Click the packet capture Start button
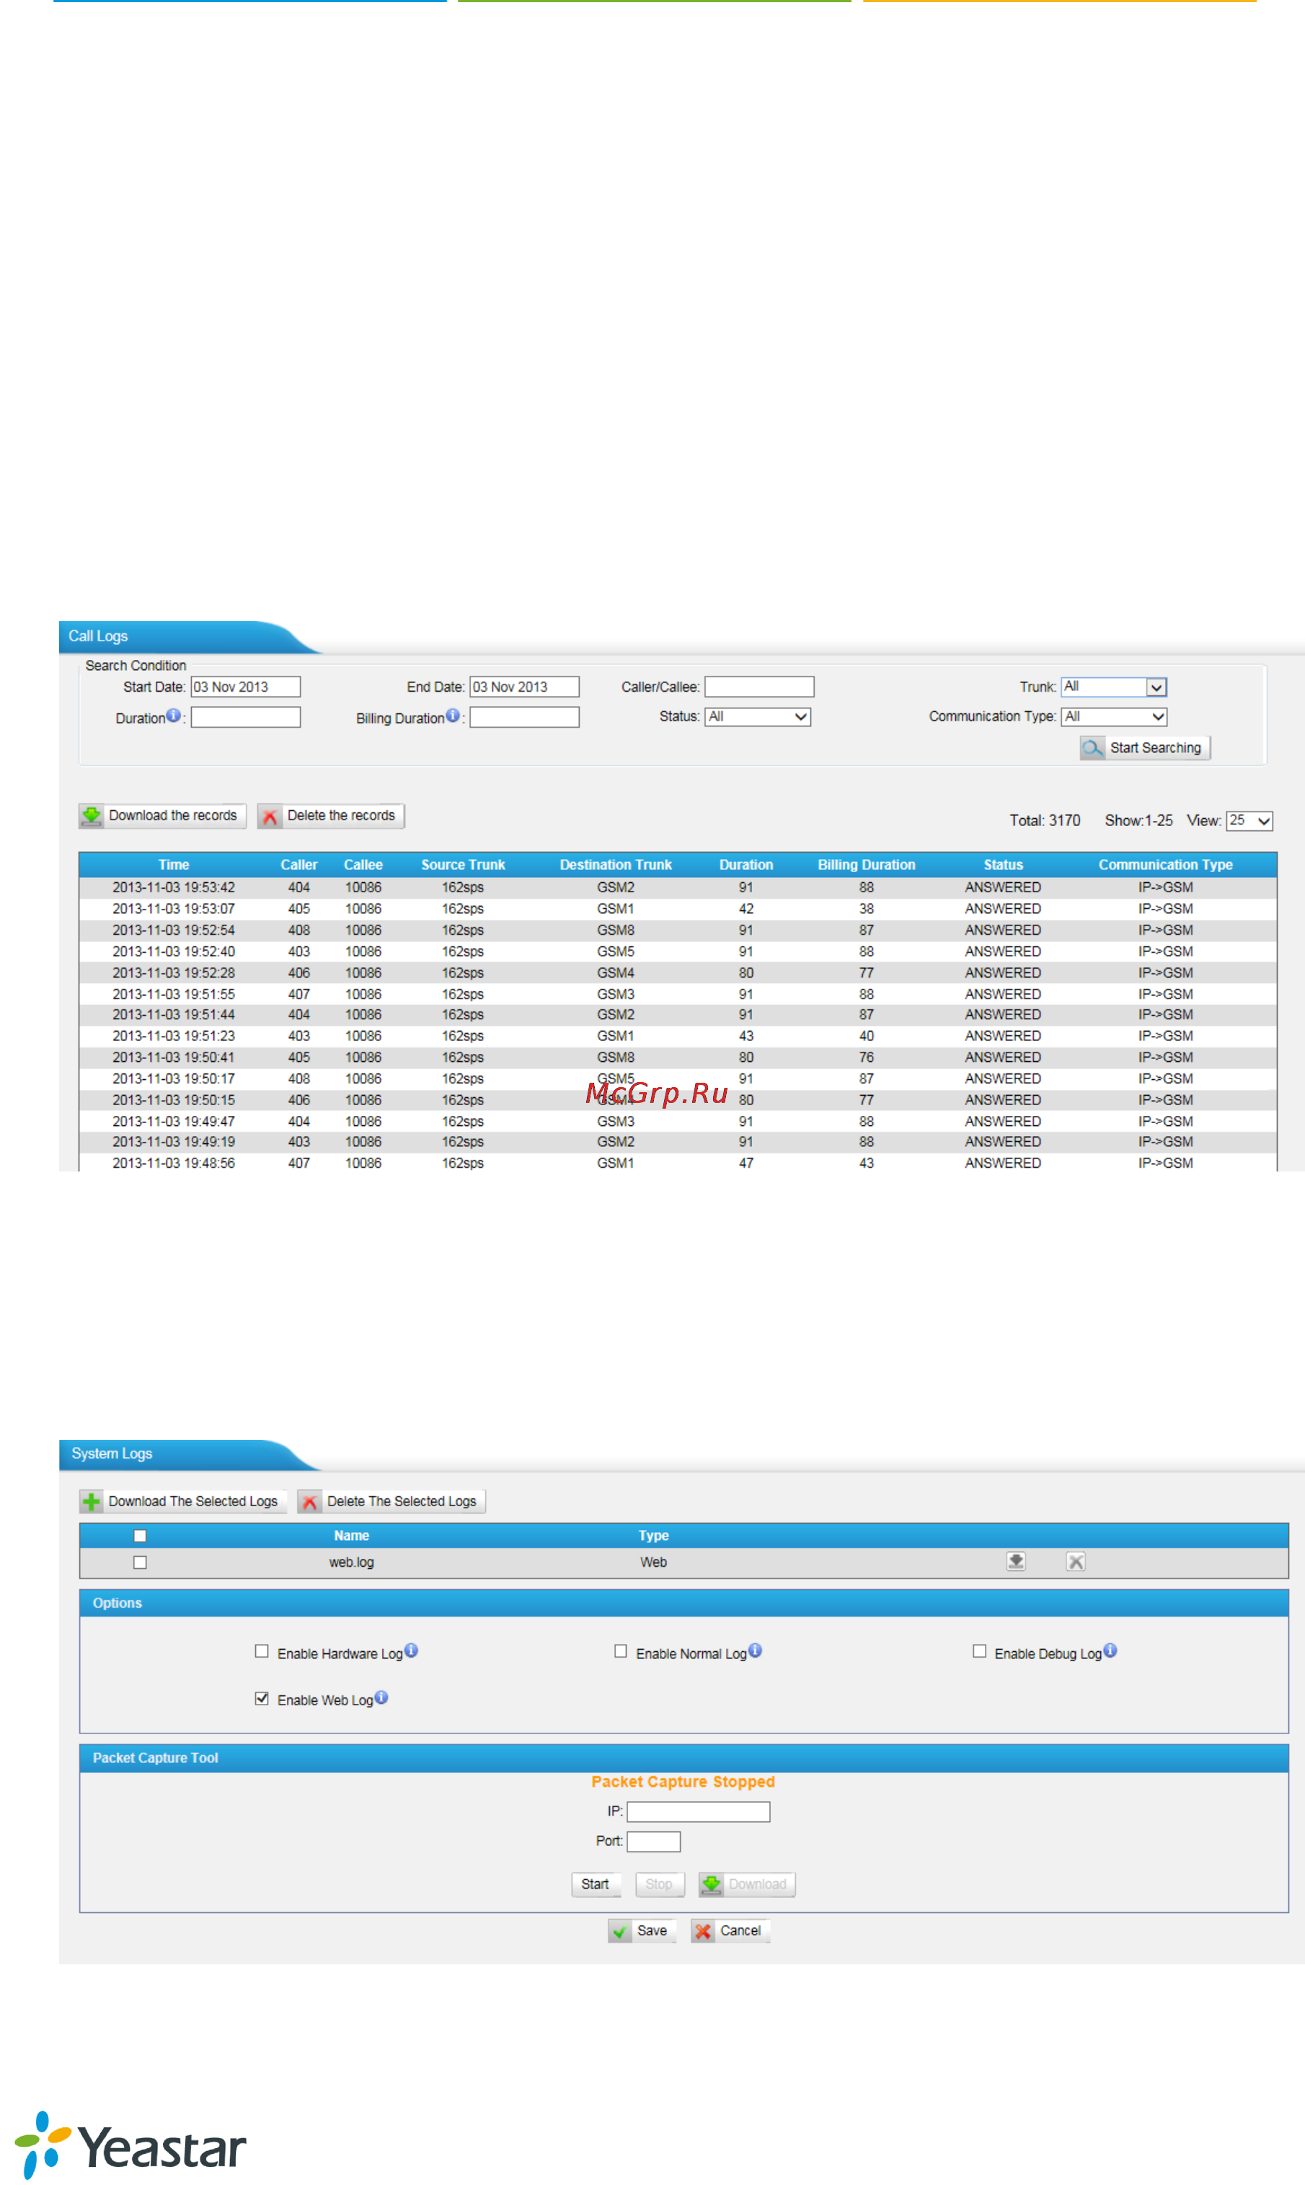This screenshot has height=2185, width=1305. (x=596, y=1884)
